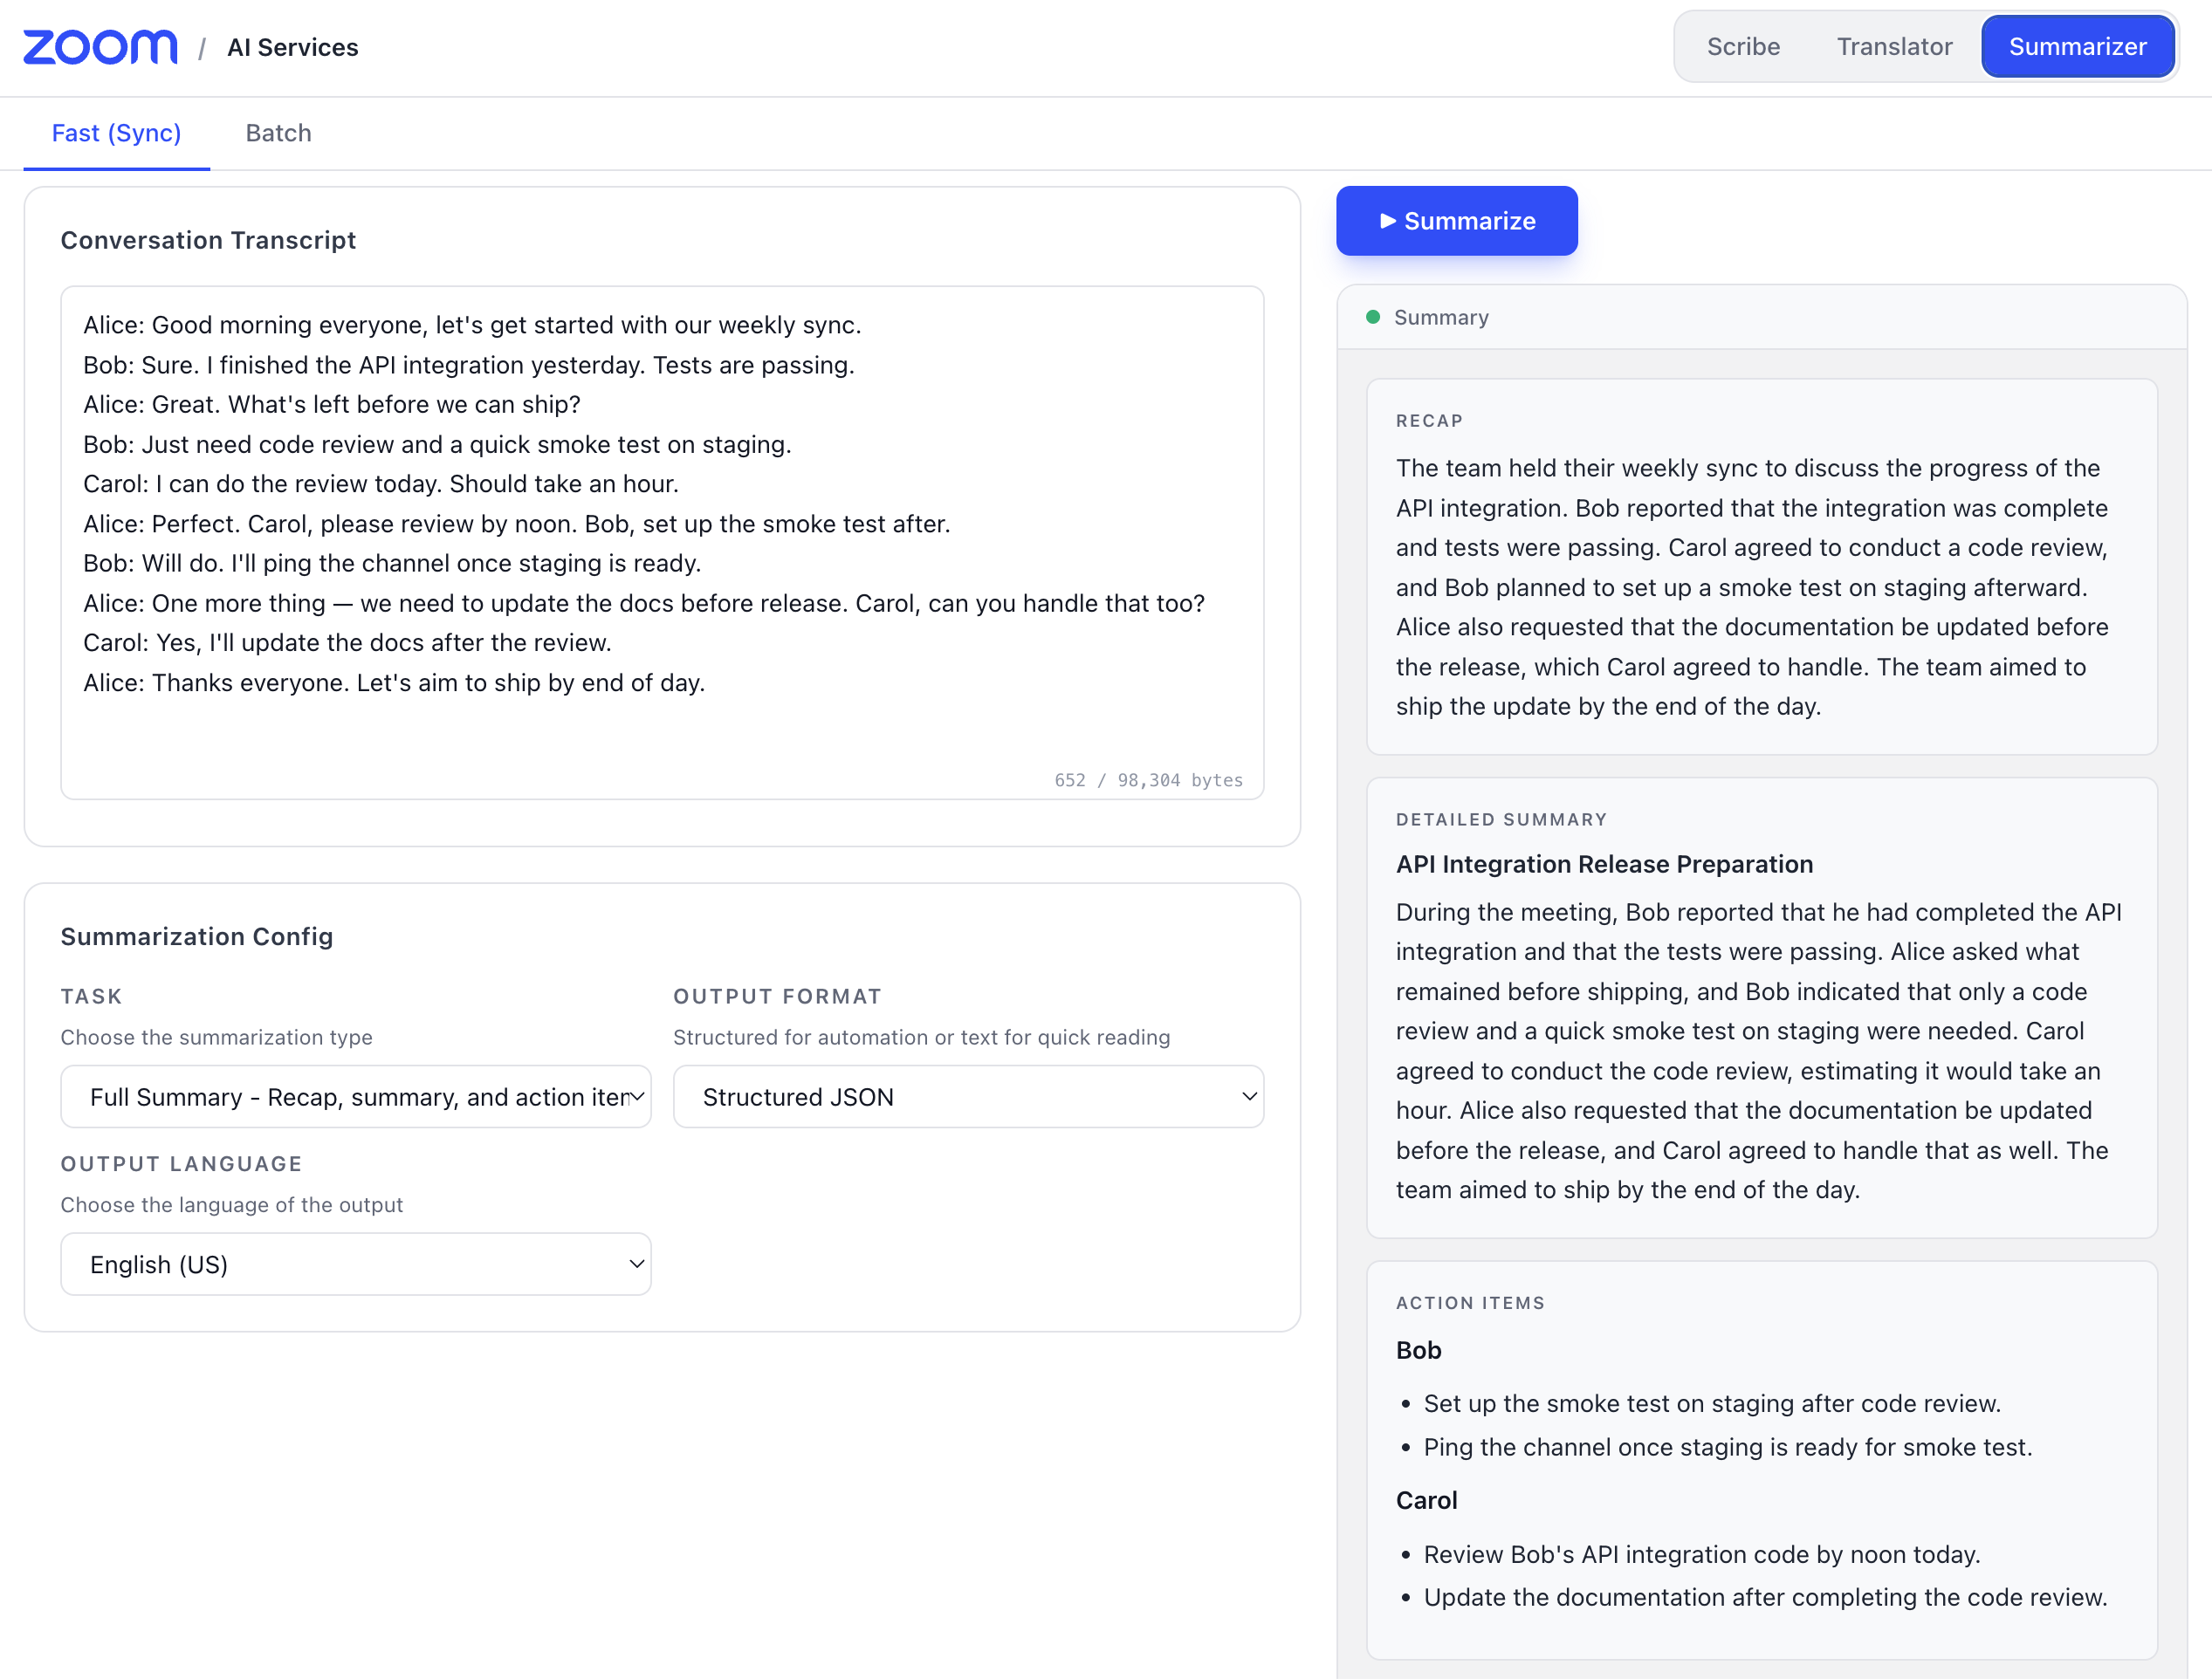The height and width of the screenshot is (1679, 2212).
Task: Click 'Choose the language of the output' hint
Action: click(x=231, y=1205)
